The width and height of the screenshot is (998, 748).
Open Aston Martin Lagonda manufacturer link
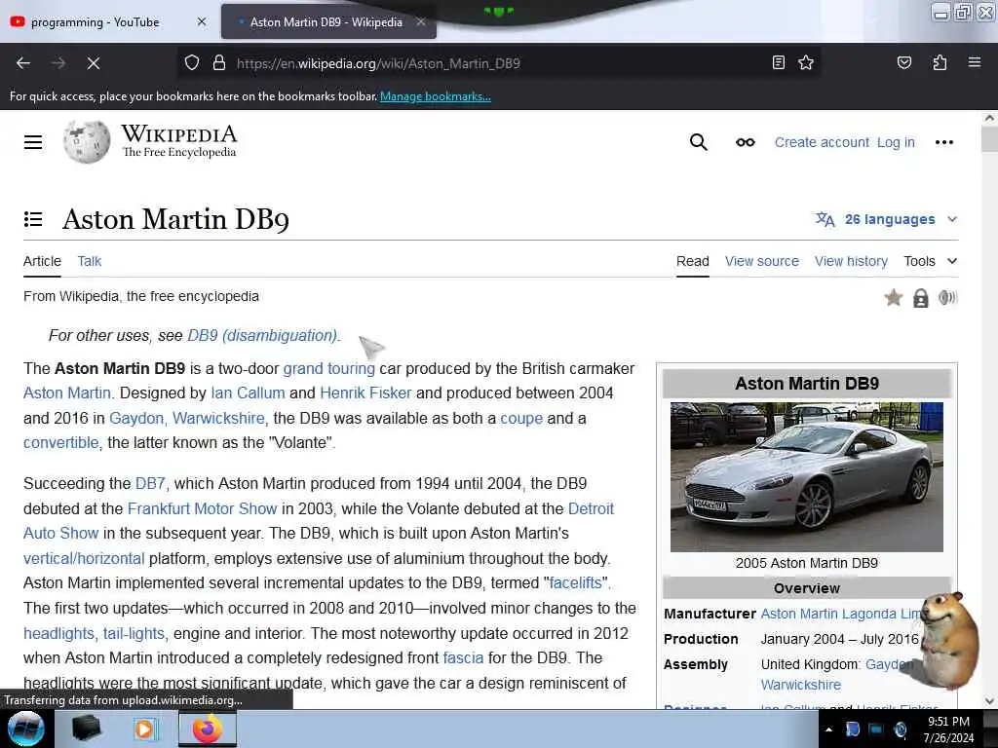[841, 614]
